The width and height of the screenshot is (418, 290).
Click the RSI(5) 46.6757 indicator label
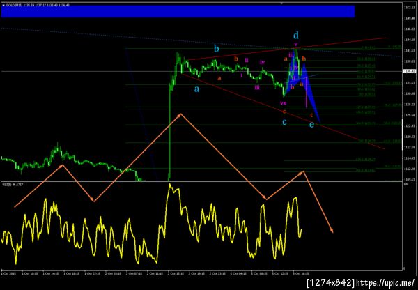[x=11, y=184]
